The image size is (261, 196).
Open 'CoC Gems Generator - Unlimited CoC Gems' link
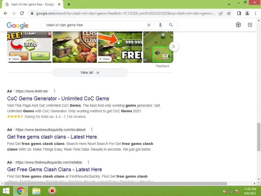coord(58,99)
